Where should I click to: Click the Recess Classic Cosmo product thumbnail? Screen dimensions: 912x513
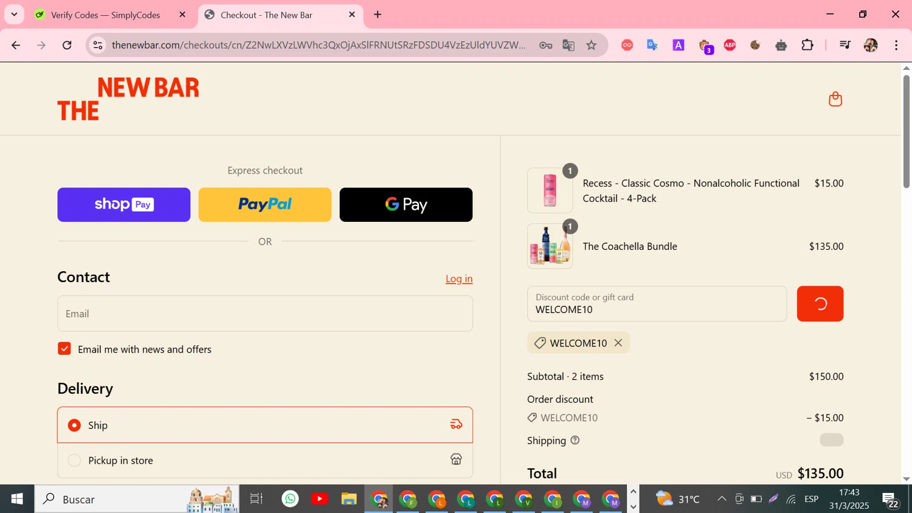click(550, 190)
